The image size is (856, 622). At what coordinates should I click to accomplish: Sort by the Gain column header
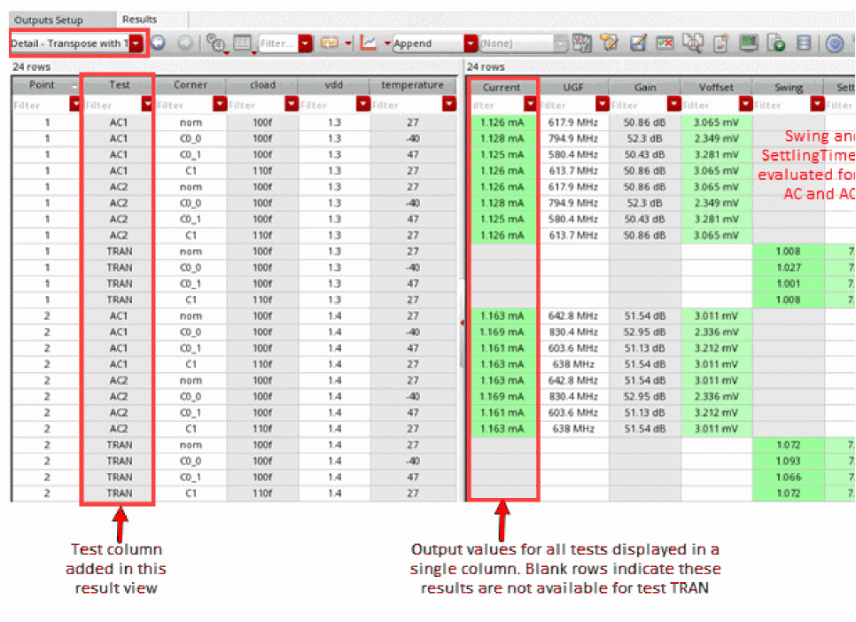point(645,88)
